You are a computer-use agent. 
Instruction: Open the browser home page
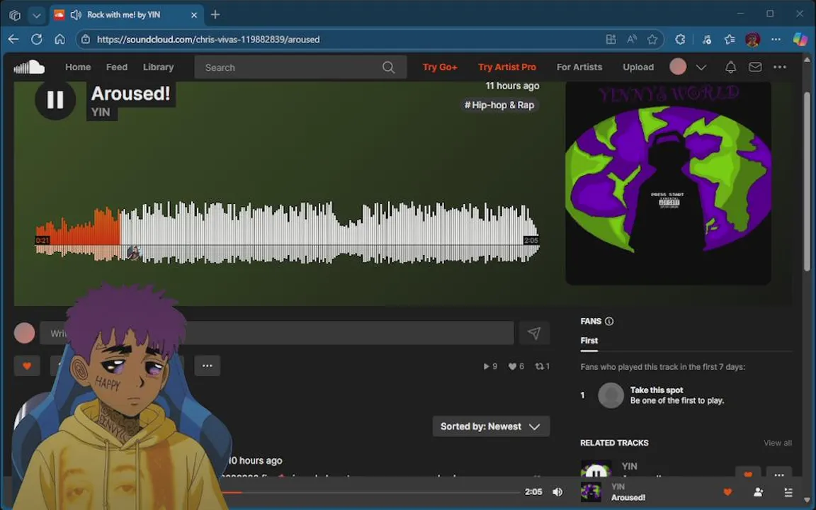point(59,39)
